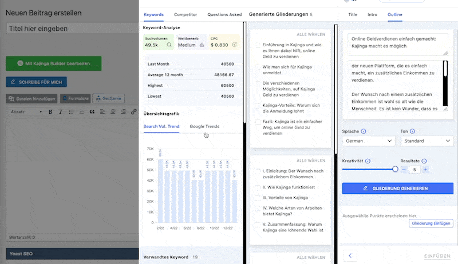Click 'Mit Kajinga Builder bearbeiten' button
458x264 pixels.
pos(54,63)
